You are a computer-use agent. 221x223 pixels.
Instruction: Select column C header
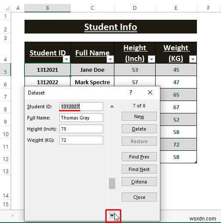click(92, 8)
